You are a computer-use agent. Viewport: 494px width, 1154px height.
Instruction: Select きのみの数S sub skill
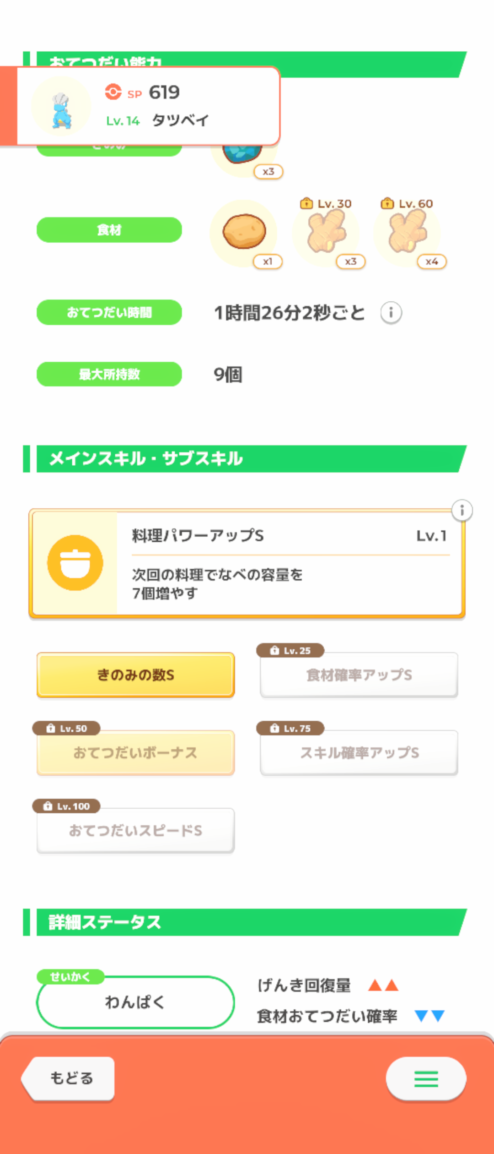coord(136,675)
